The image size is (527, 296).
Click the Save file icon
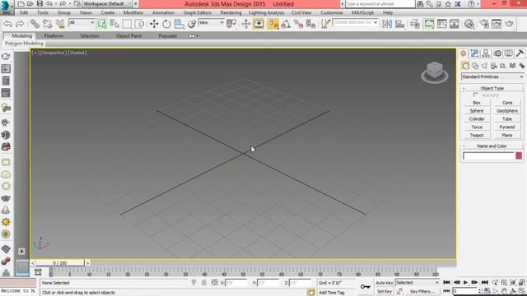tap(40, 3)
